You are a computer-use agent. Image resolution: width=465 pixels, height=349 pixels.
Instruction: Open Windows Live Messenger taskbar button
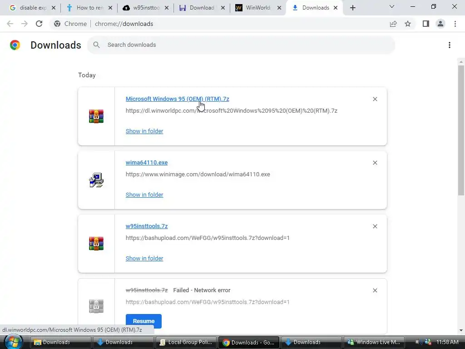coord(374,342)
